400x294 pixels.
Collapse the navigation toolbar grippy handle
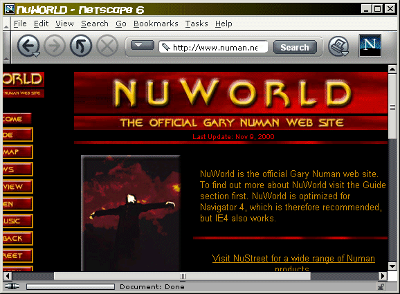click(x=6, y=48)
